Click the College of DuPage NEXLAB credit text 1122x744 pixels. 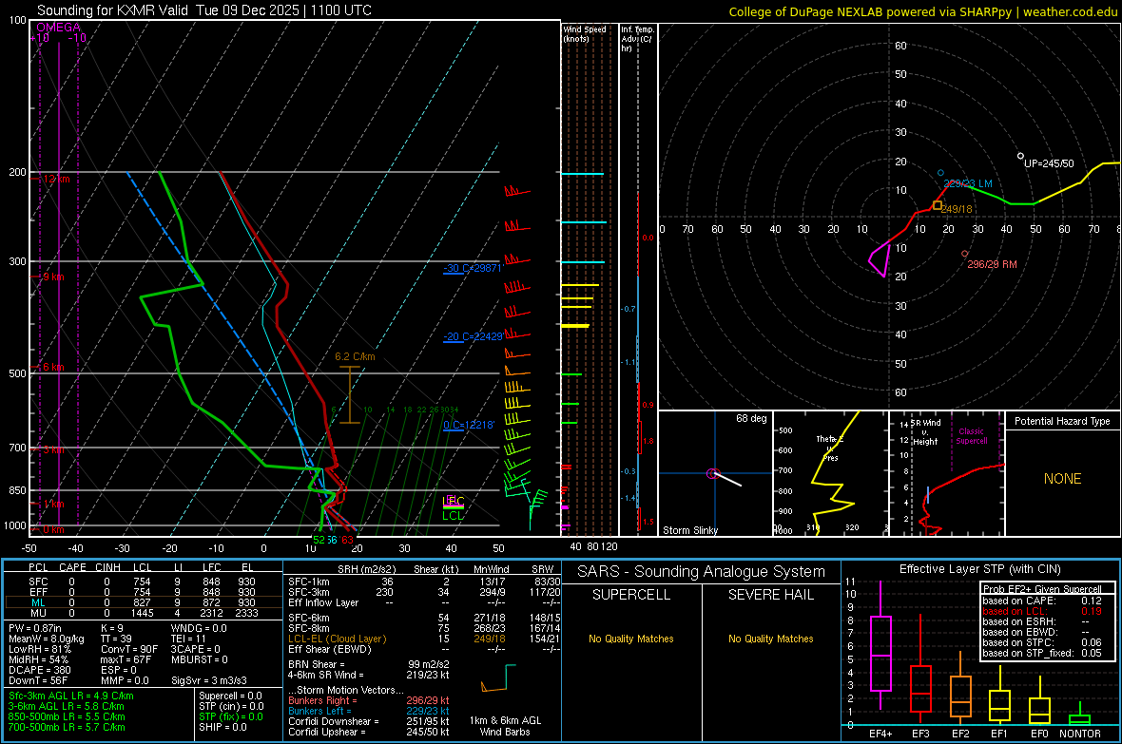click(x=922, y=11)
